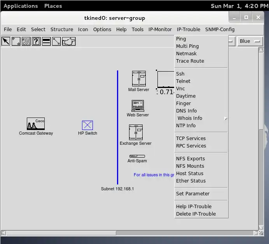Click the horizontal scrollbar right arrow
The width and height of the screenshot is (269, 244).
256,233
